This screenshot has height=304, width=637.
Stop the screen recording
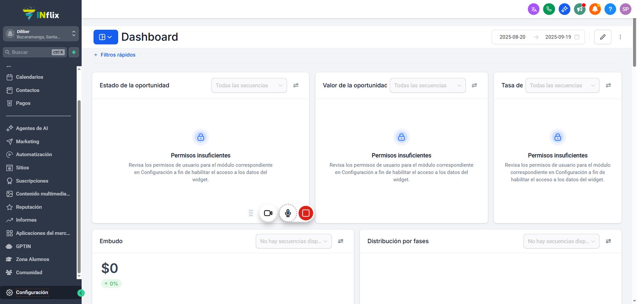306,213
